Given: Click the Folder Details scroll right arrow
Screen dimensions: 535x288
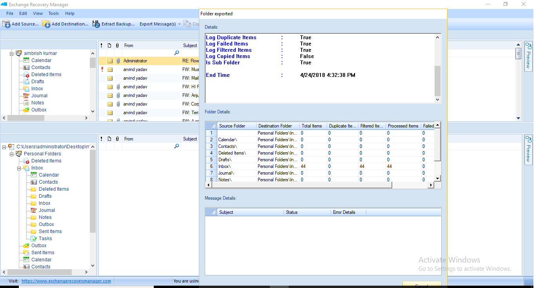Looking at the screenshot, I should [x=431, y=185].
